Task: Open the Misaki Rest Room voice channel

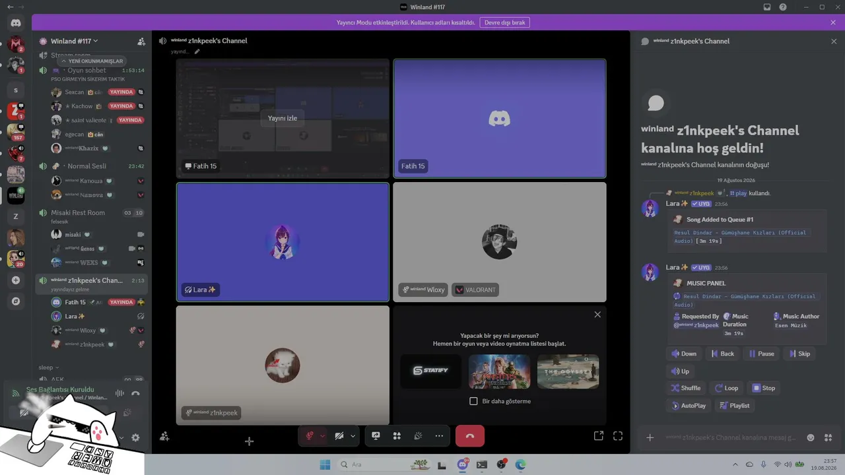Action: coord(92,213)
